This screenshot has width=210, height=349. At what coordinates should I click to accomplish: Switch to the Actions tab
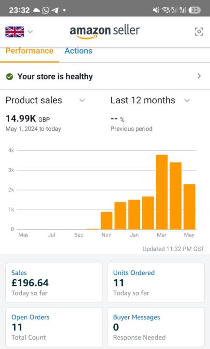tap(78, 51)
